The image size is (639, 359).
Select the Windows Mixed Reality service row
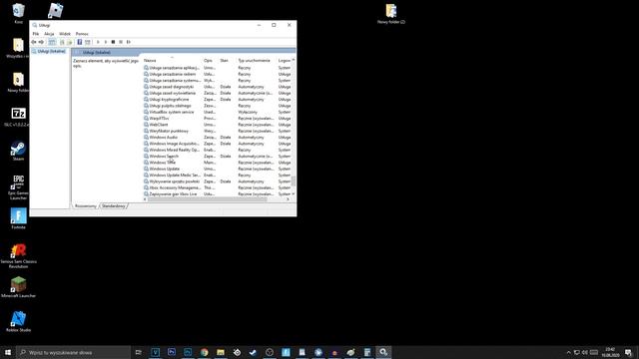click(x=218, y=150)
